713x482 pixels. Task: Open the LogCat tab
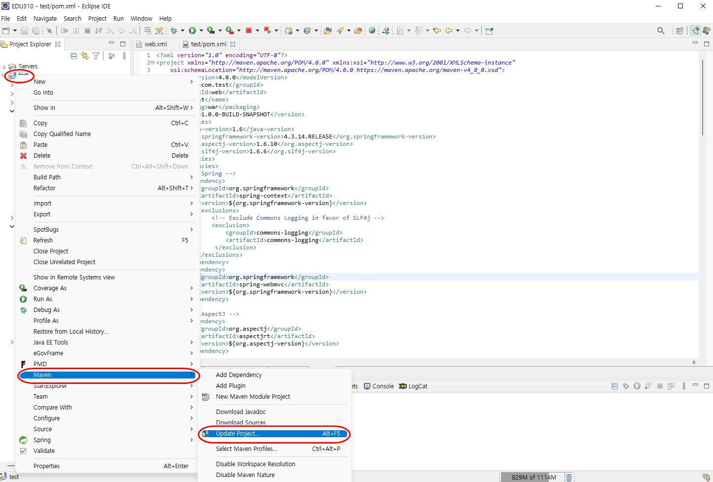pos(413,386)
